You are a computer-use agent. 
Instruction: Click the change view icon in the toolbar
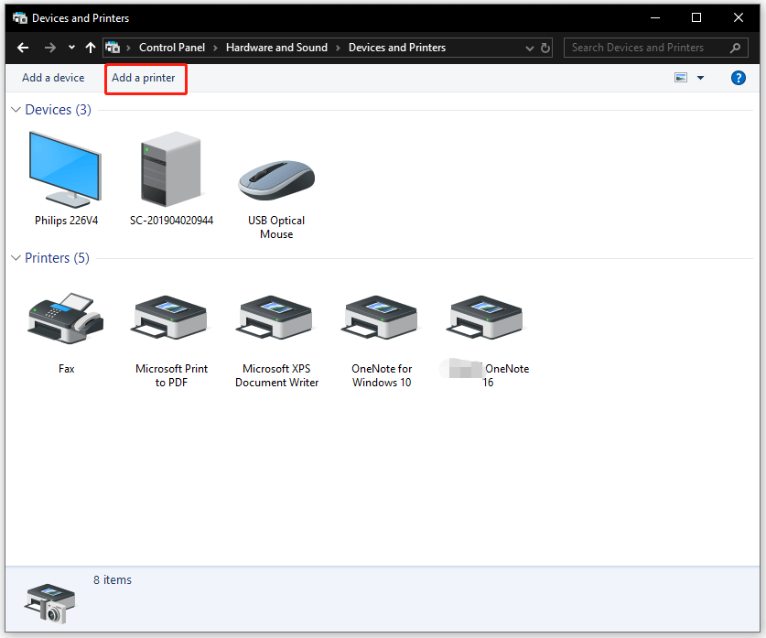pyautogui.click(x=681, y=78)
